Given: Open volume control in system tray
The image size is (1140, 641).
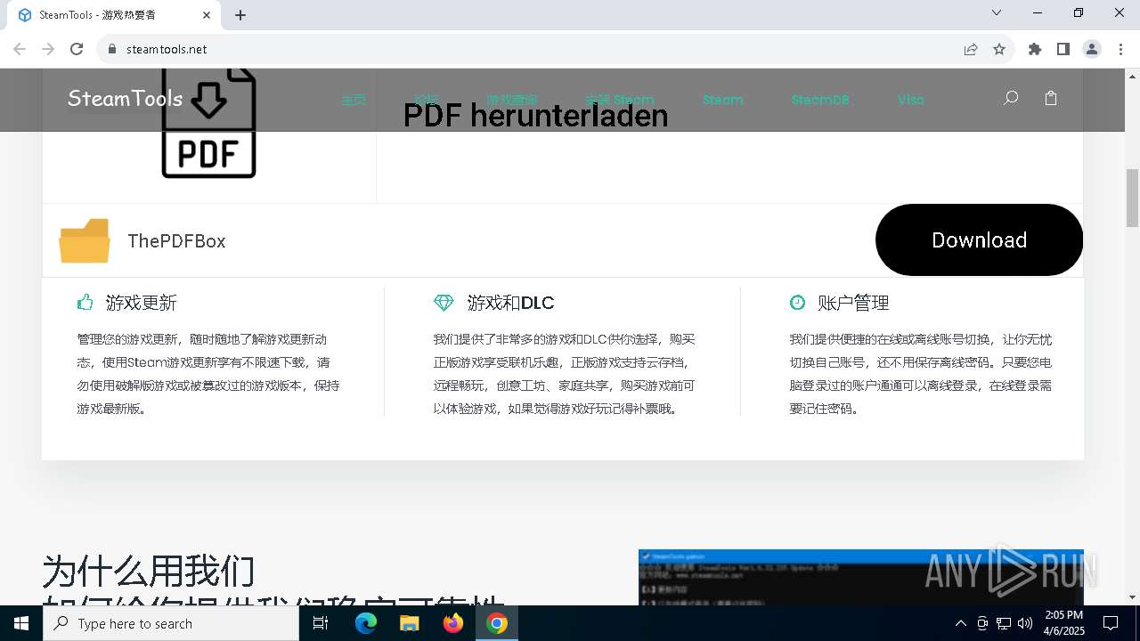Looking at the screenshot, I should (1025, 623).
